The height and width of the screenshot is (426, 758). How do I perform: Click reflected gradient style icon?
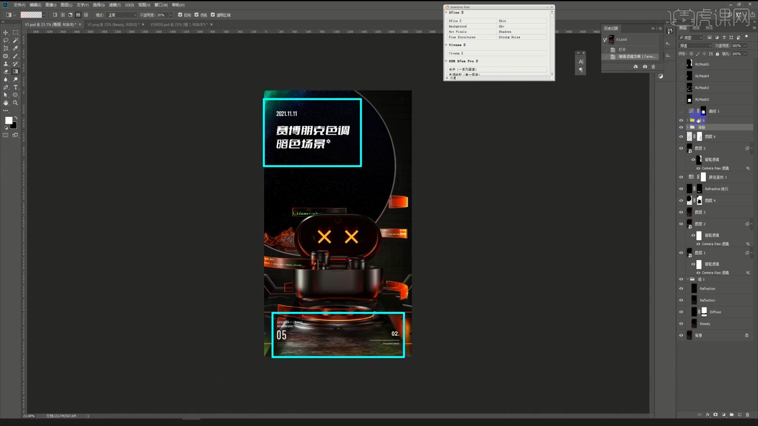click(x=78, y=15)
